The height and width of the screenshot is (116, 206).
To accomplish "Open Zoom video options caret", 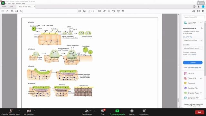I will tap(34, 111).
